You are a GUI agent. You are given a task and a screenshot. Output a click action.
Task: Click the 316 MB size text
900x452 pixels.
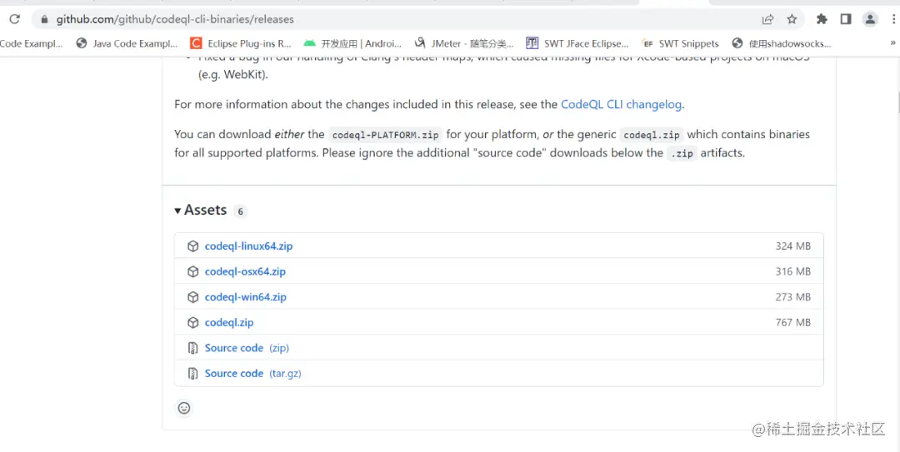click(793, 271)
